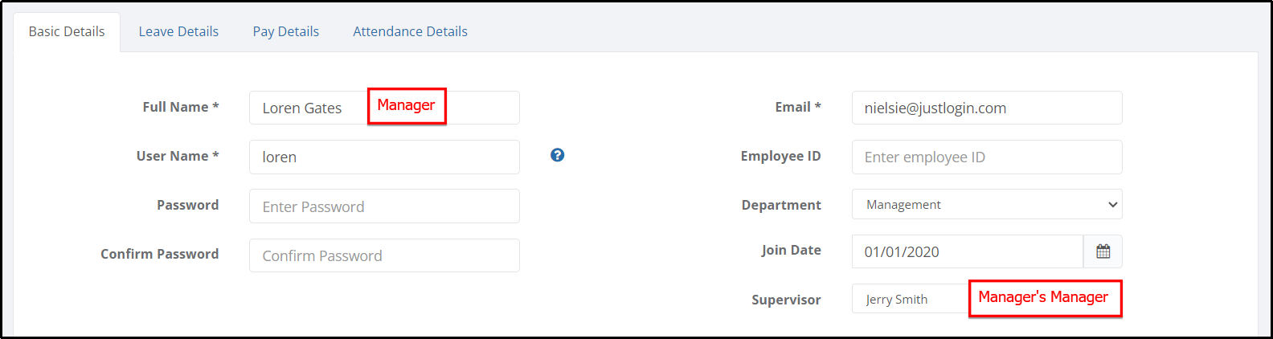Click the blue help question mark icon

(557, 155)
